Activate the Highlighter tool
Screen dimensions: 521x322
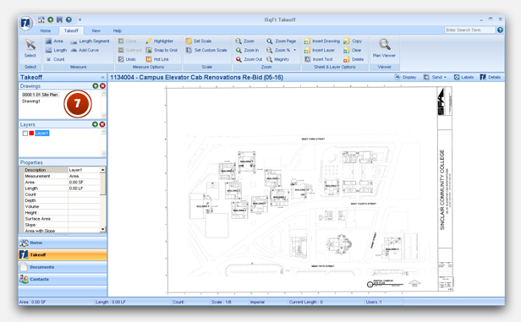160,41
